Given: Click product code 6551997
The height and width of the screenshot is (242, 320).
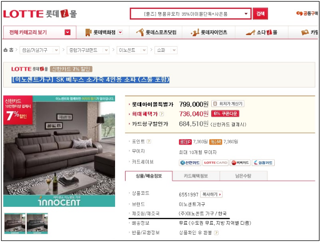Looking at the screenshot, I should [189, 195].
